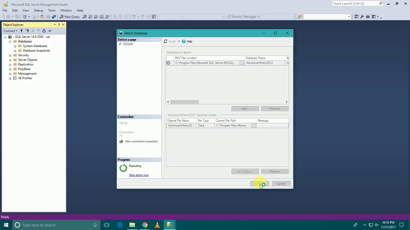This screenshot has width=410, height=230.
Task: Open the Edit menu
Action: tap(15, 10)
